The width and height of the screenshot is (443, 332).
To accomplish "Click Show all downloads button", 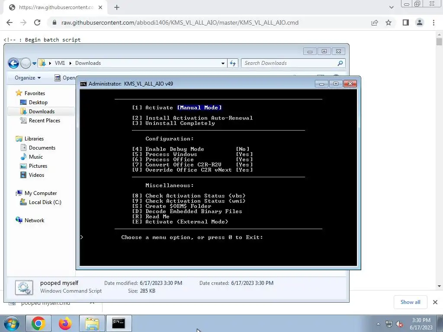I will (x=410, y=302).
